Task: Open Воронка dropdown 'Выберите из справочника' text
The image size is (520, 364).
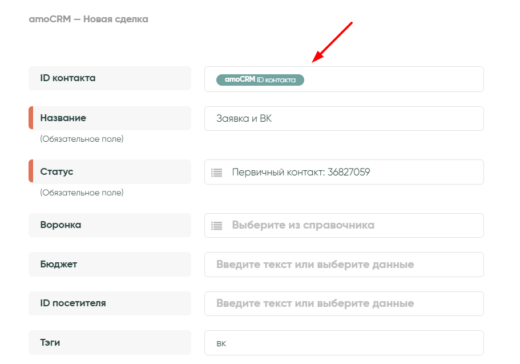Action: 303,225
